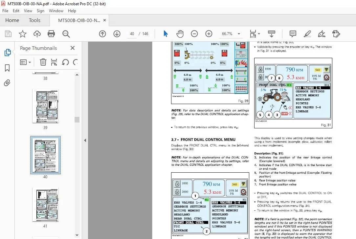The height and width of the screenshot is (239, 356).
Task: Collapse the left navigation pane arrow
Action: coord(85,140)
